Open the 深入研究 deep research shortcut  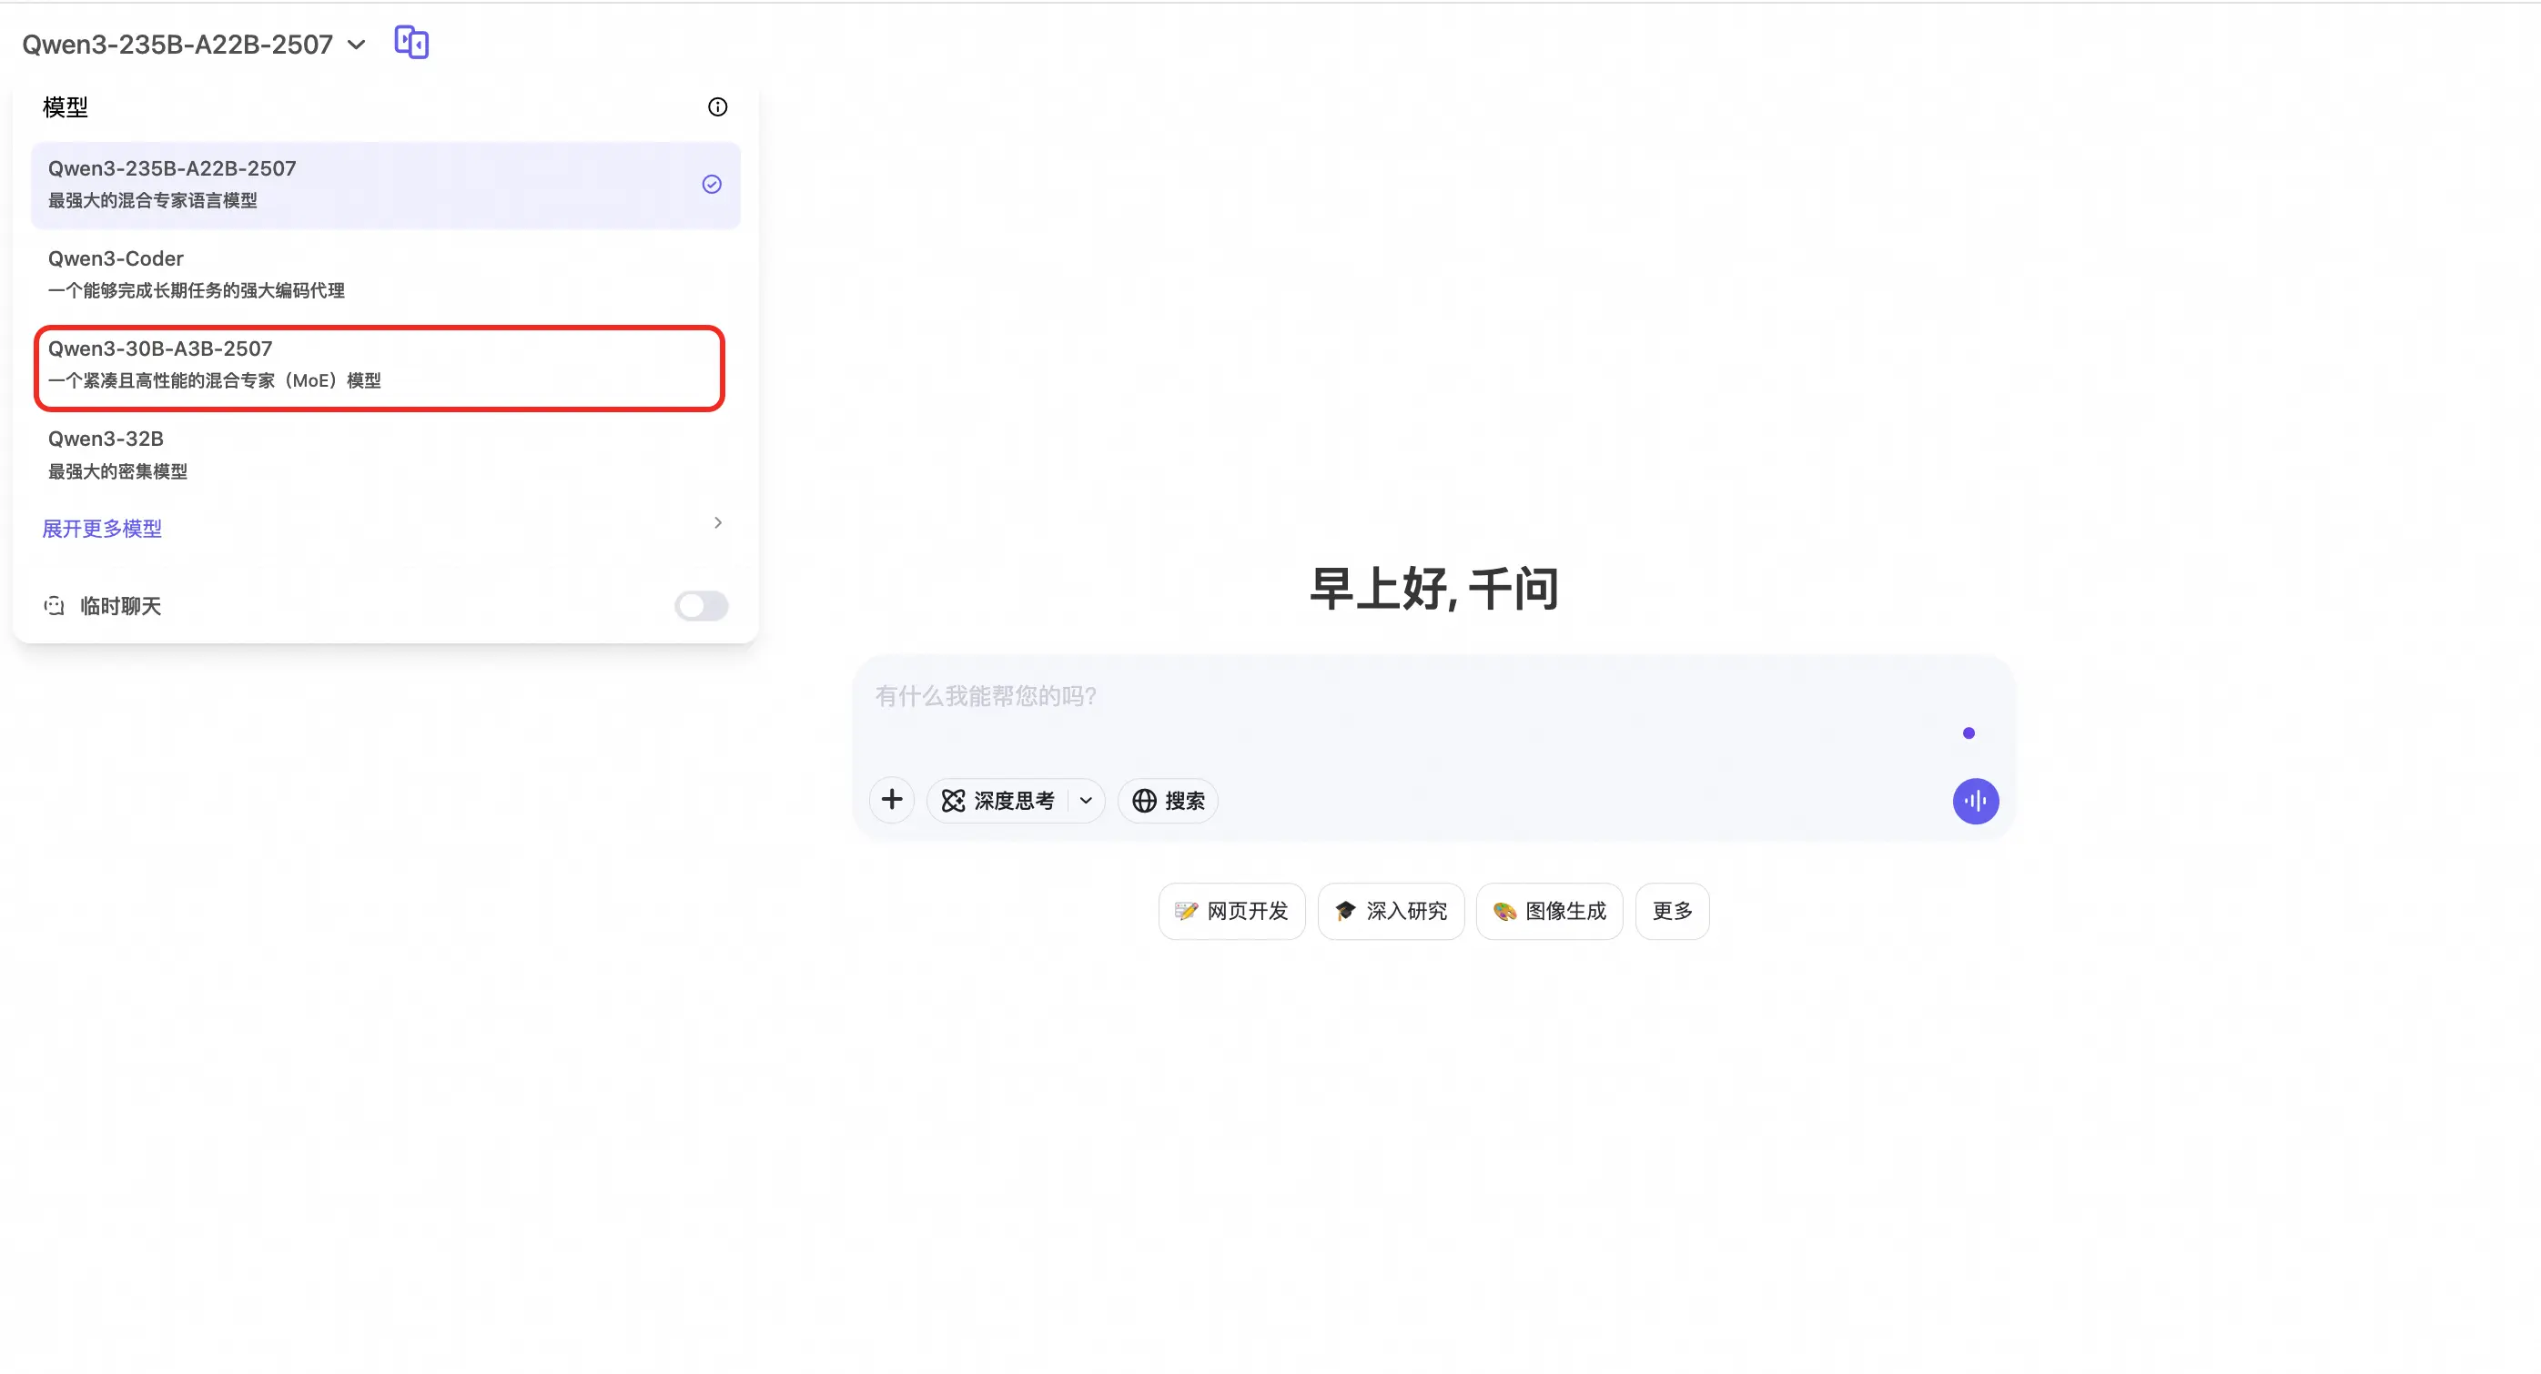[1391, 911]
